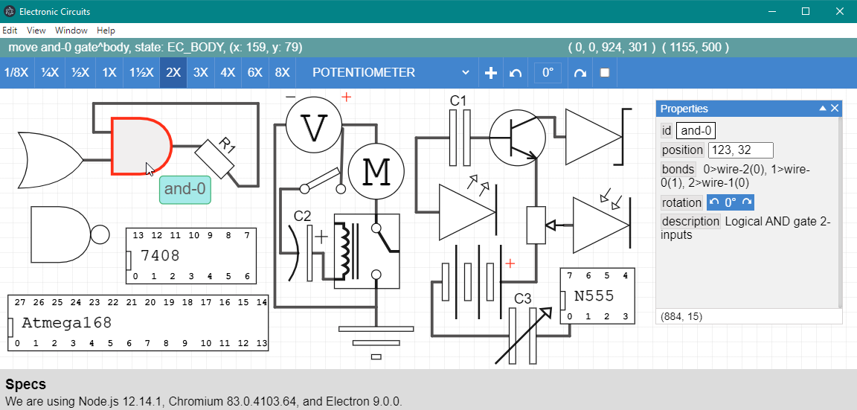Rotate counterclockwise using toolbar arrow
This screenshot has width=857, height=410.
516,73
